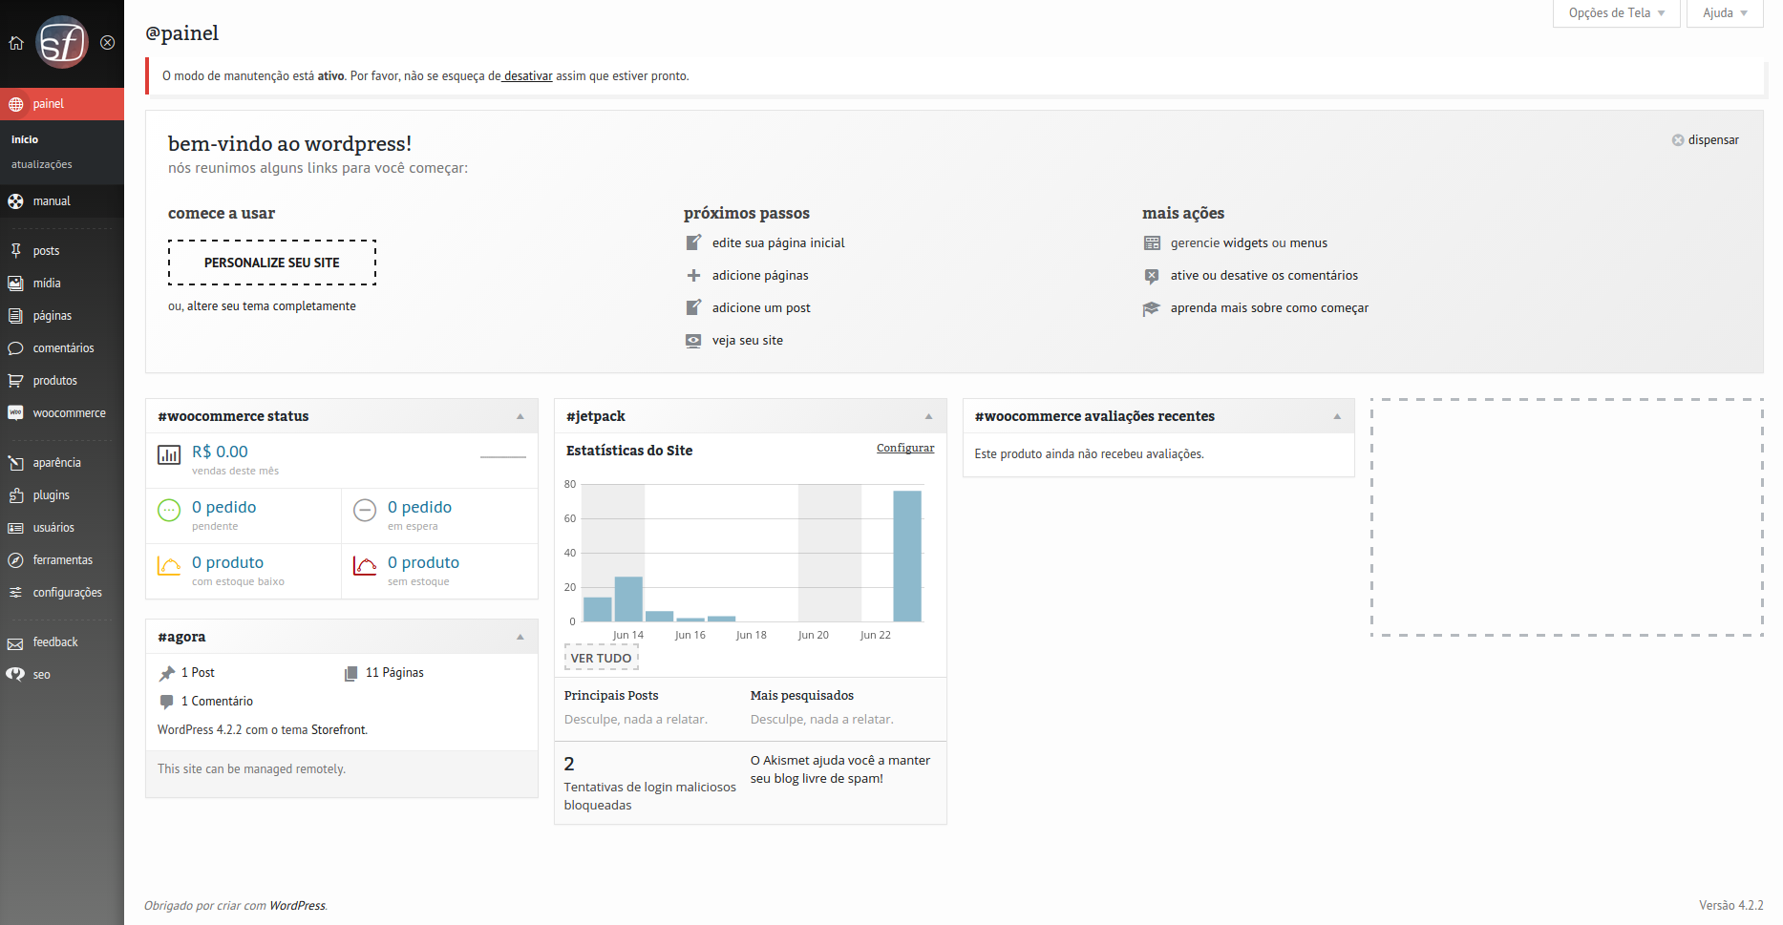
Task: Click the produtos cart icon
Action: click(x=16, y=381)
